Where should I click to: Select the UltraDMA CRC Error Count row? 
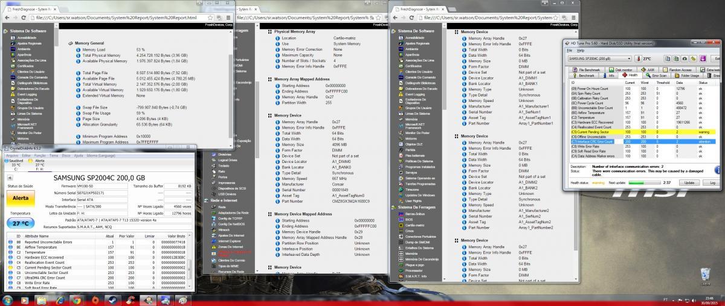(97, 278)
